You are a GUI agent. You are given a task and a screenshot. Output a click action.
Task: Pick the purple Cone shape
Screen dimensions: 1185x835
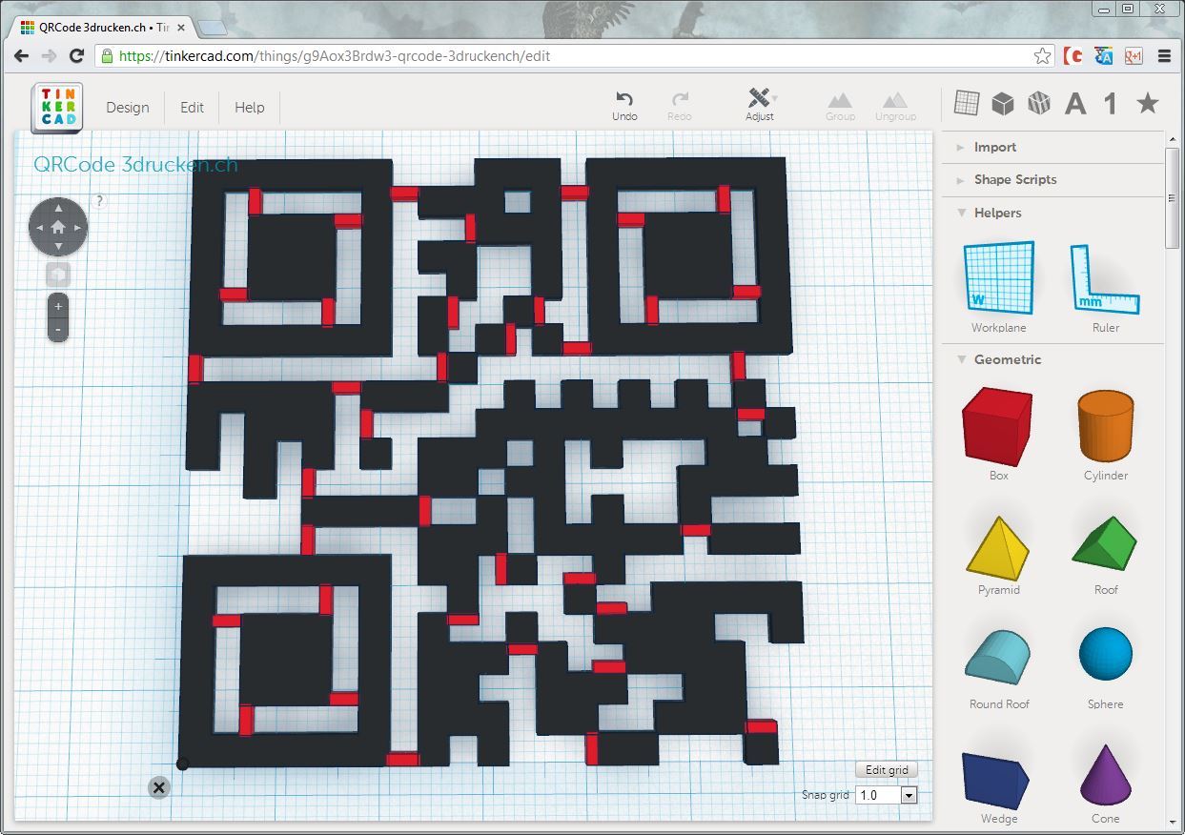[x=1106, y=775]
